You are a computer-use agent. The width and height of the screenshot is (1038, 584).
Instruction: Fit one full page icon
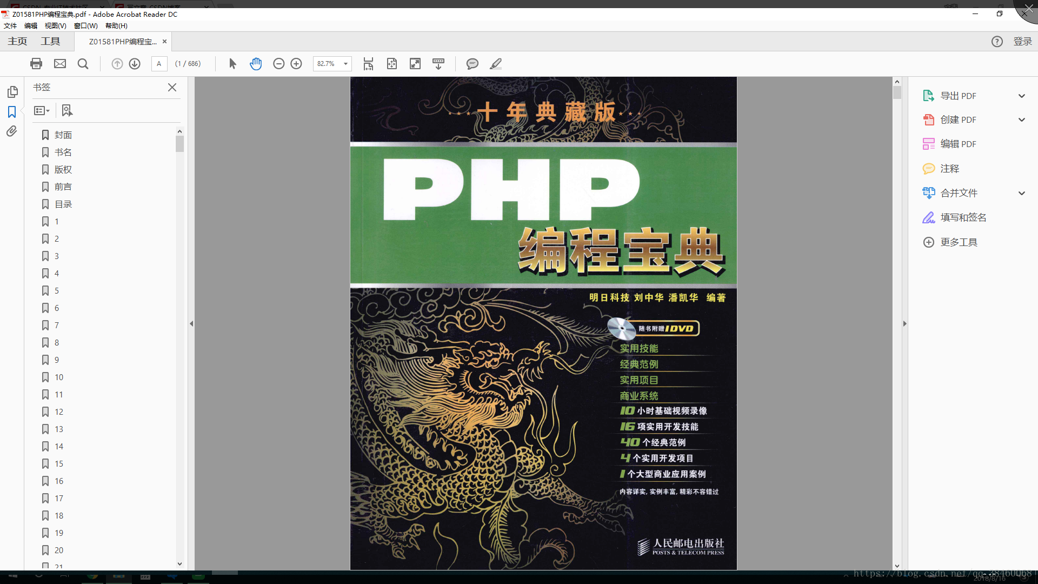click(392, 64)
